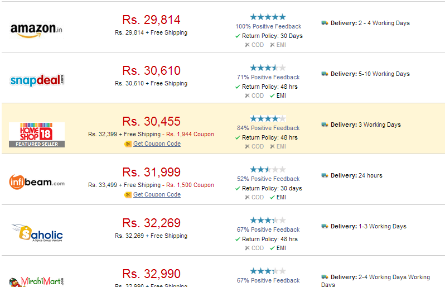Open the Snapdeal seller logo
The width and height of the screenshot is (445, 287).
click(x=37, y=80)
